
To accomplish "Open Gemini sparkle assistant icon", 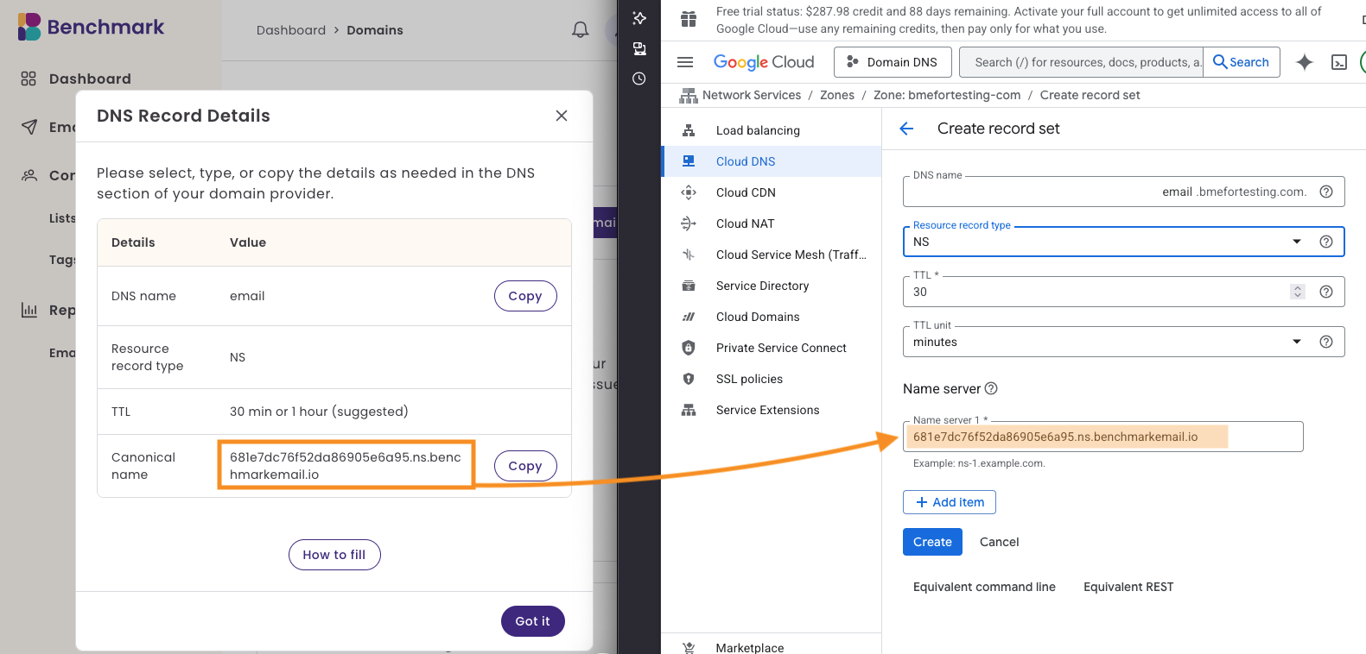I will pyautogui.click(x=1305, y=62).
